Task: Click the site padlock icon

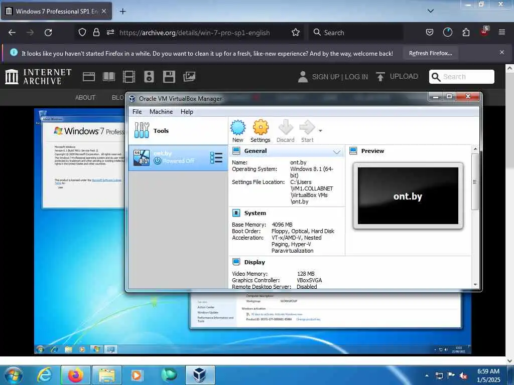Action: point(96,33)
